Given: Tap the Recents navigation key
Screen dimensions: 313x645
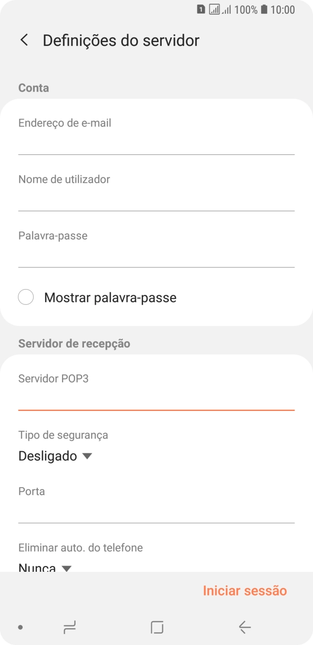Looking at the screenshot, I should pyautogui.click(x=68, y=627).
